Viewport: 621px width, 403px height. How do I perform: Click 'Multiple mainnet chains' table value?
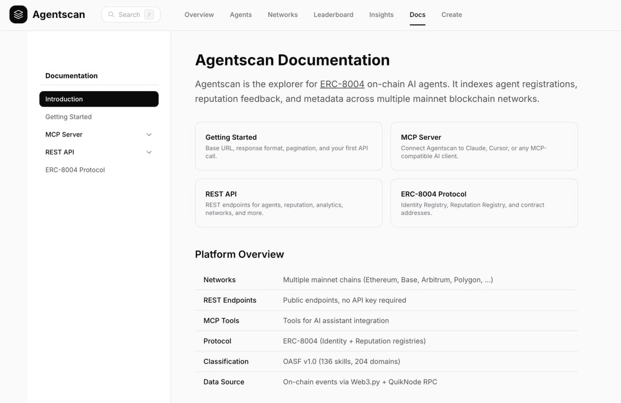[x=388, y=280]
